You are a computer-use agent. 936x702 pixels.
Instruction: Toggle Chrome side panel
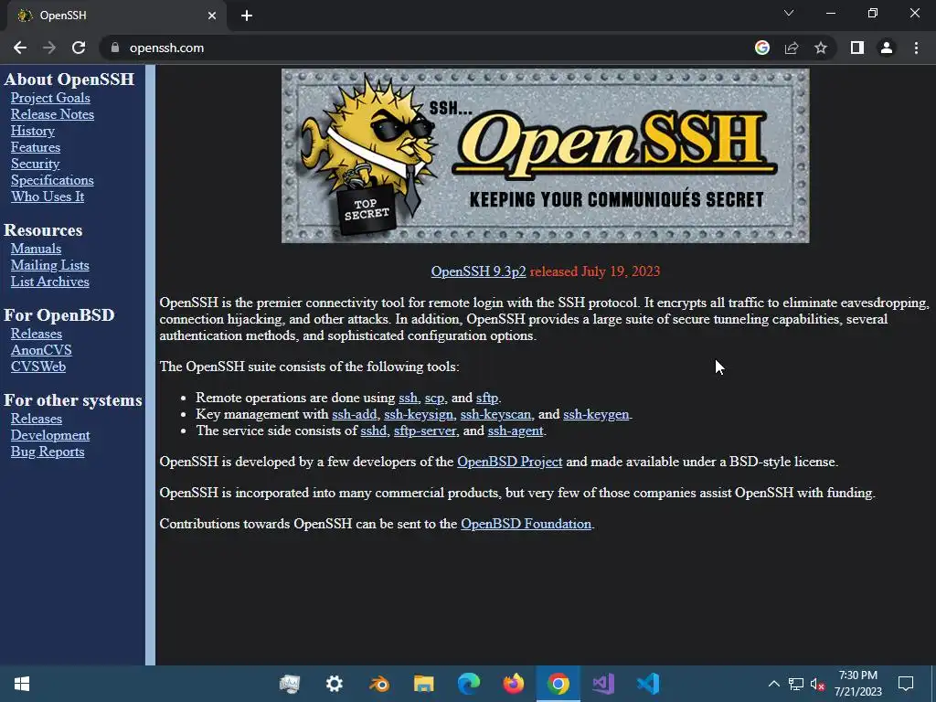point(857,48)
